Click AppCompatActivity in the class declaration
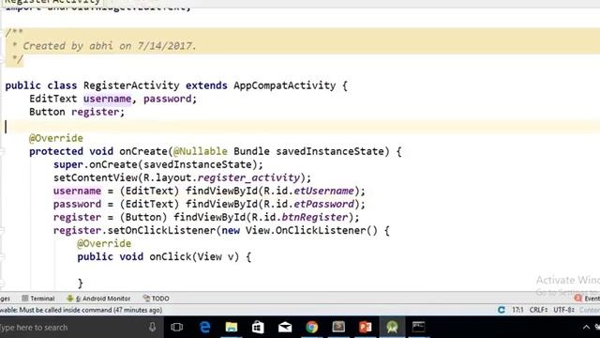 click(x=285, y=85)
